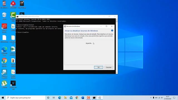This screenshot has width=178, height=100.
Task: Open the Mail app from taskbar
Action: point(71,97)
